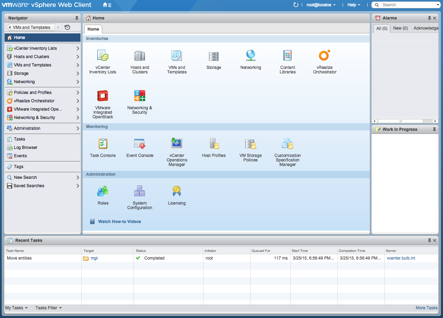443x318 pixels.
Task: Pin the Recent Tasks panel
Action: [429, 240]
